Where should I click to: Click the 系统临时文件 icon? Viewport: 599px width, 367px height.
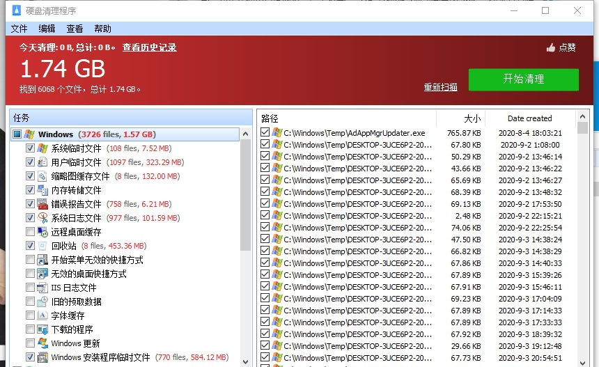(42, 148)
